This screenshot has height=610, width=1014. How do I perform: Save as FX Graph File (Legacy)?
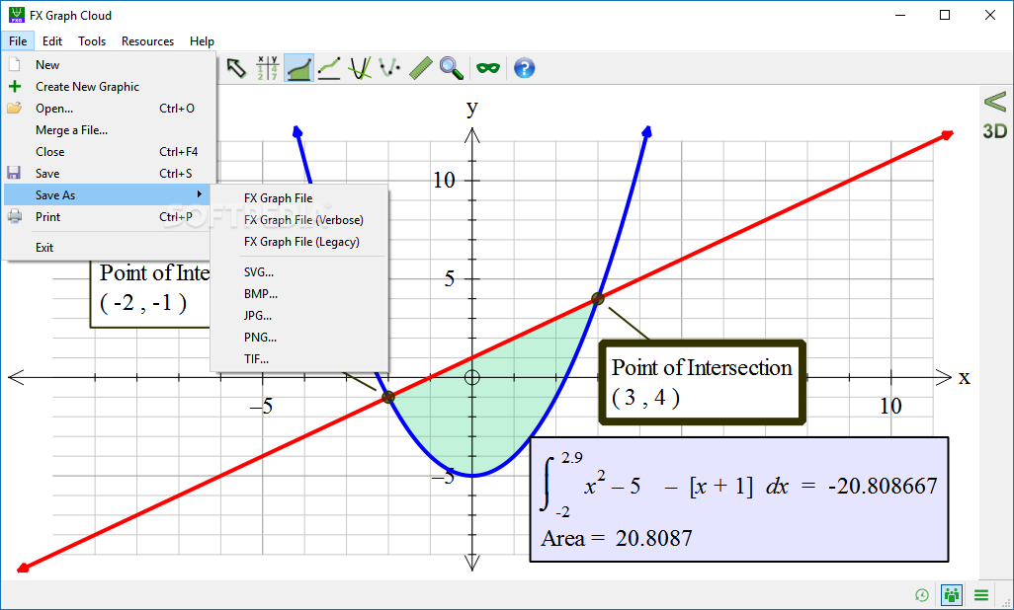(x=299, y=242)
